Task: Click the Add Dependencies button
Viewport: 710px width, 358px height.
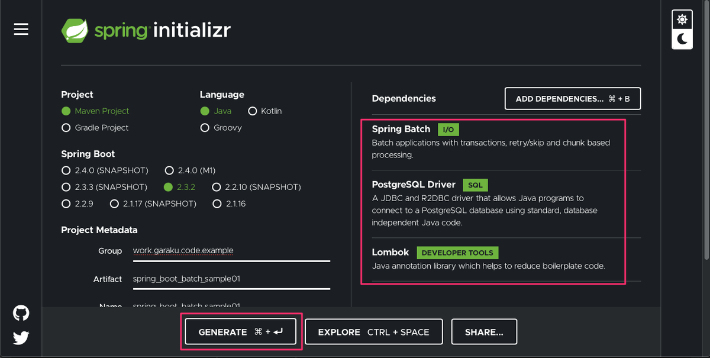Action: pos(572,99)
